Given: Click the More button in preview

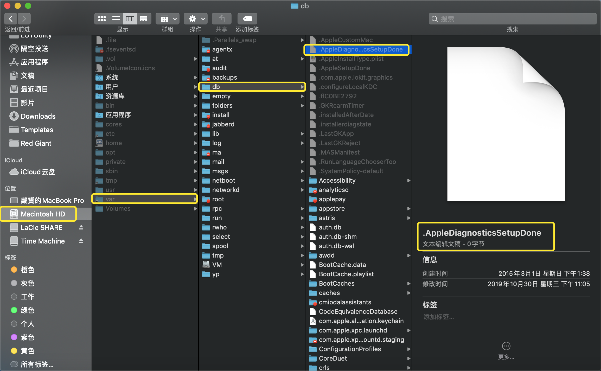Looking at the screenshot, I should 506,346.
